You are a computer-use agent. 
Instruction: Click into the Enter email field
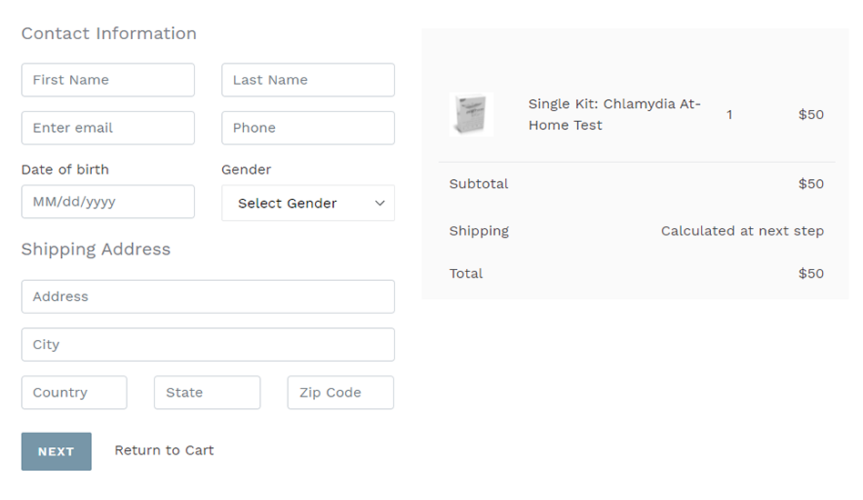tap(107, 128)
